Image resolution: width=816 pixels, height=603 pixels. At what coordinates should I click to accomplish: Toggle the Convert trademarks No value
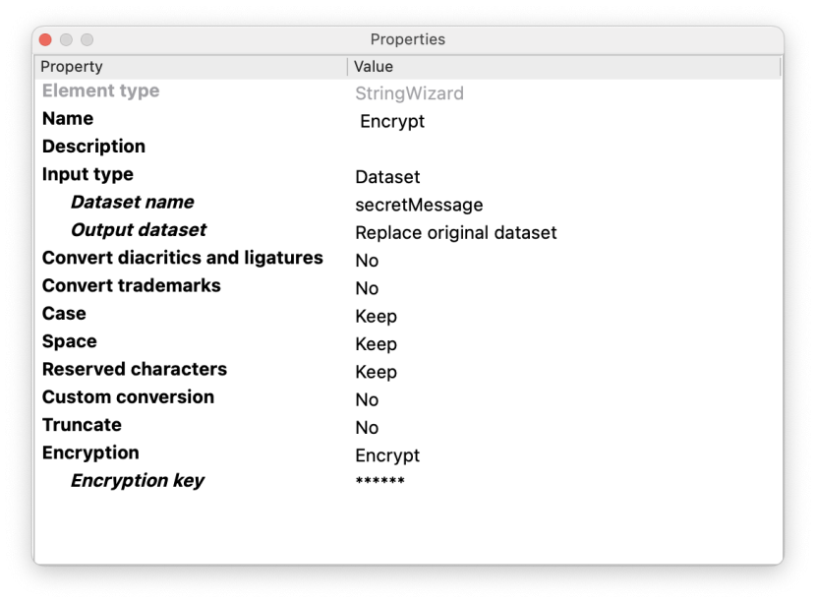367,289
